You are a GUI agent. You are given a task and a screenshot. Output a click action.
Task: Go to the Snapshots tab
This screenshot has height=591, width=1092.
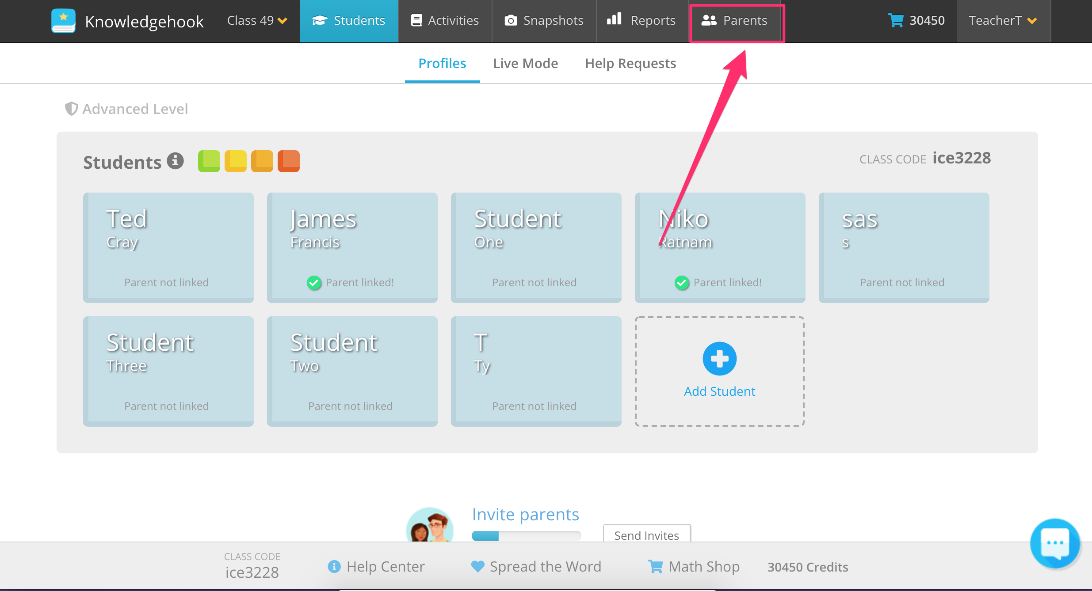[544, 21]
